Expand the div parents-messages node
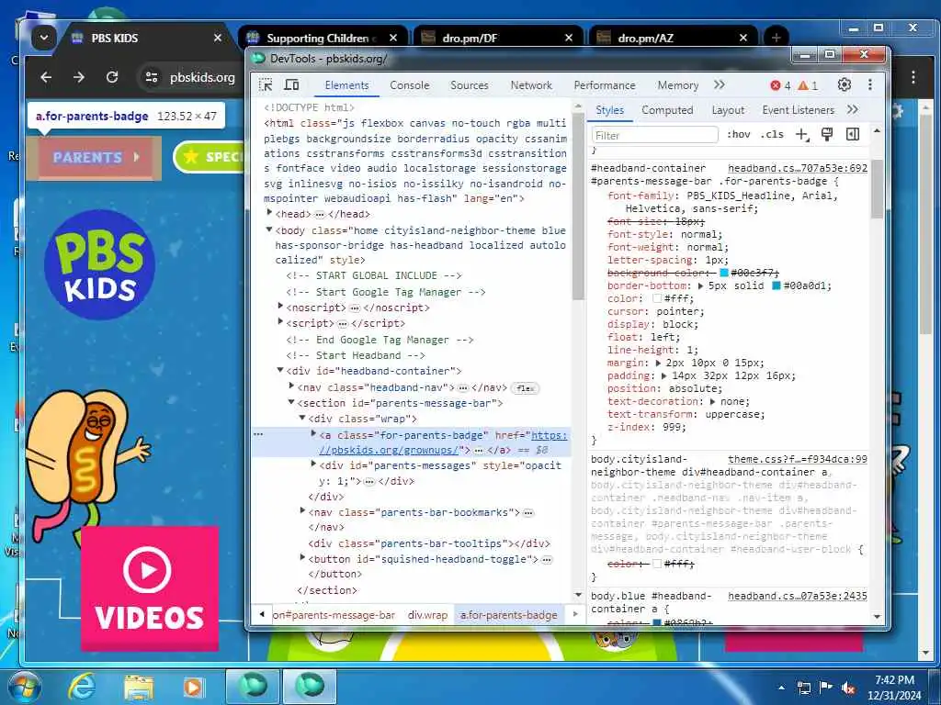This screenshot has height=705, width=941. [314, 464]
